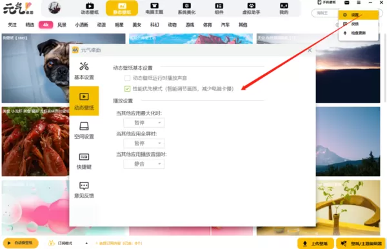
Task: Click the 上传壁纸 upload button
Action: pos(315,244)
